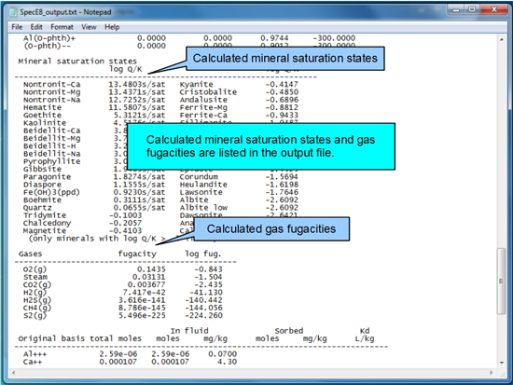Image resolution: width=513 pixels, height=385 pixels.
Task: Click the 'Gases' section heading
Action: 30,254
